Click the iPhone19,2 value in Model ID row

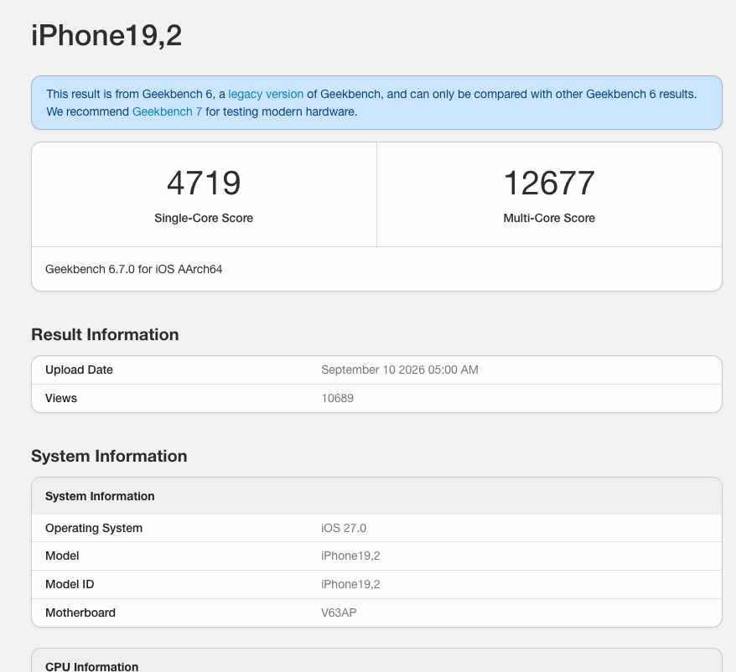click(x=350, y=585)
